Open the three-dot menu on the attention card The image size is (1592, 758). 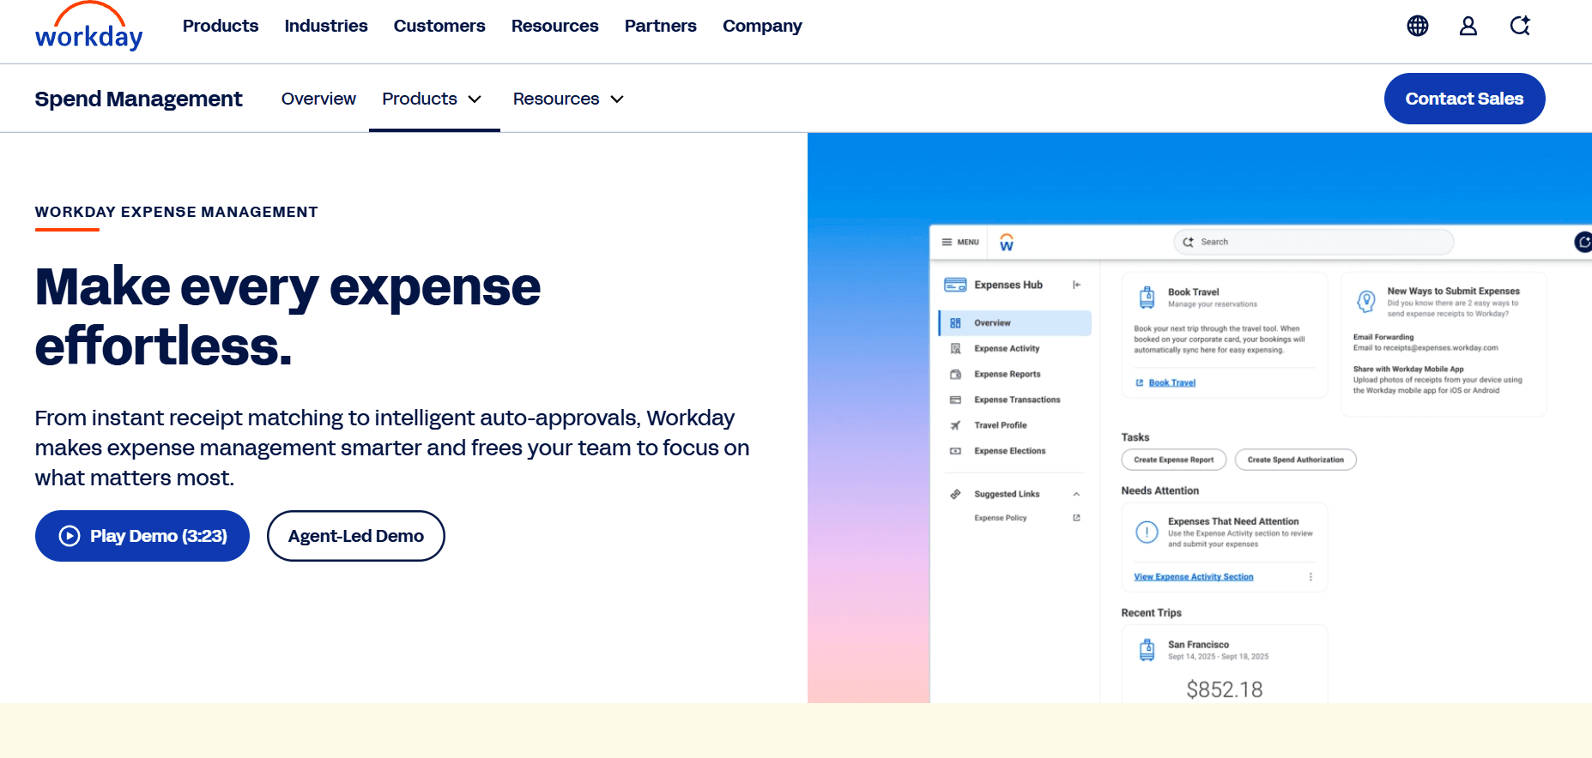[x=1311, y=577]
